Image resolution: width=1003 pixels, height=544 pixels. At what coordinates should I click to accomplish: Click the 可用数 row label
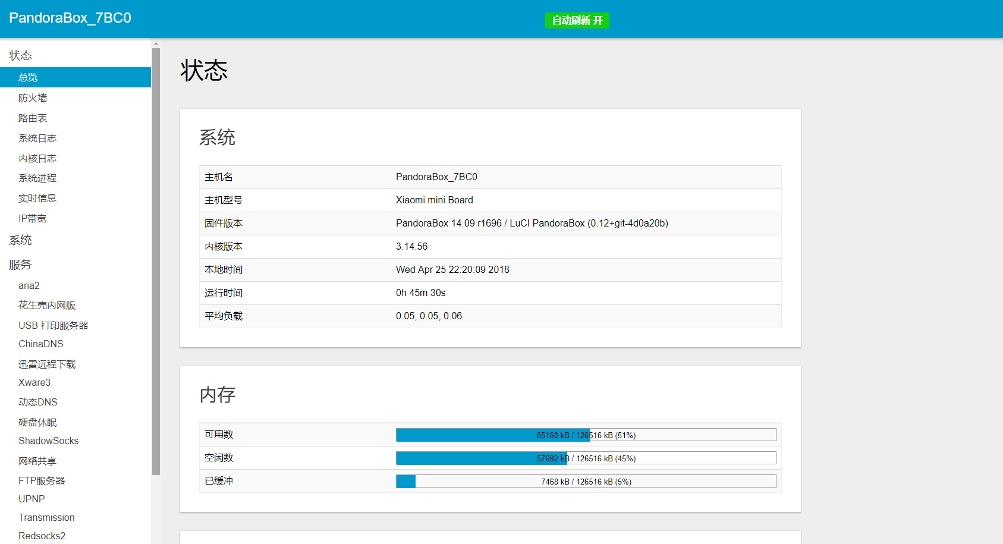click(x=219, y=434)
